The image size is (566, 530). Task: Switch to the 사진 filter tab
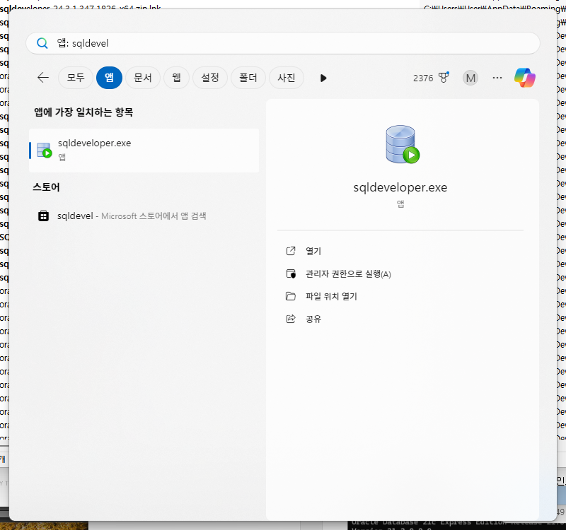287,78
